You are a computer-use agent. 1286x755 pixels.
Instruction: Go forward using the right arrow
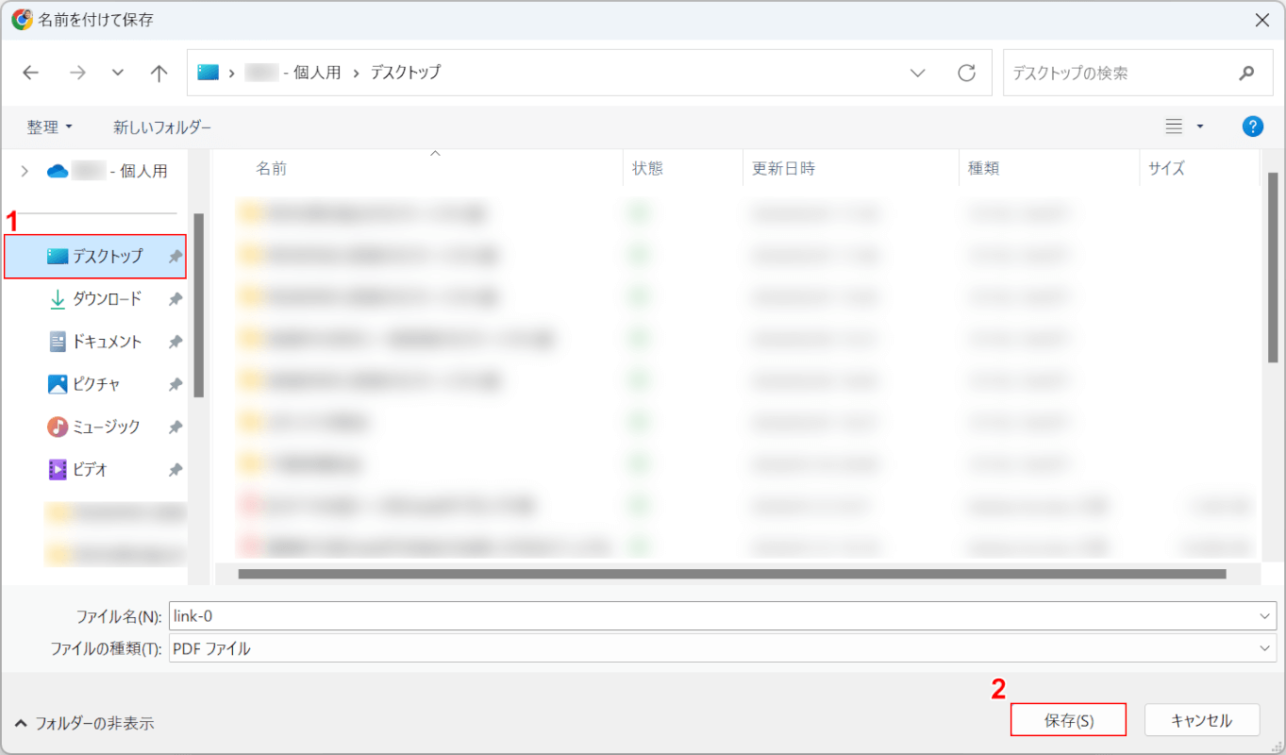coord(77,73)
